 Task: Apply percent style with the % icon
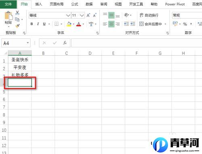[185, 24]
